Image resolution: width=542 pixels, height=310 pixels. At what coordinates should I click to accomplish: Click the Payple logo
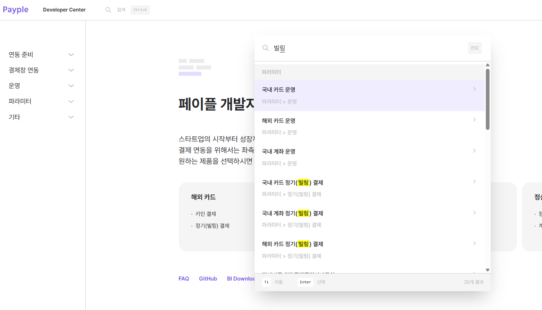(x=16, y=9)
